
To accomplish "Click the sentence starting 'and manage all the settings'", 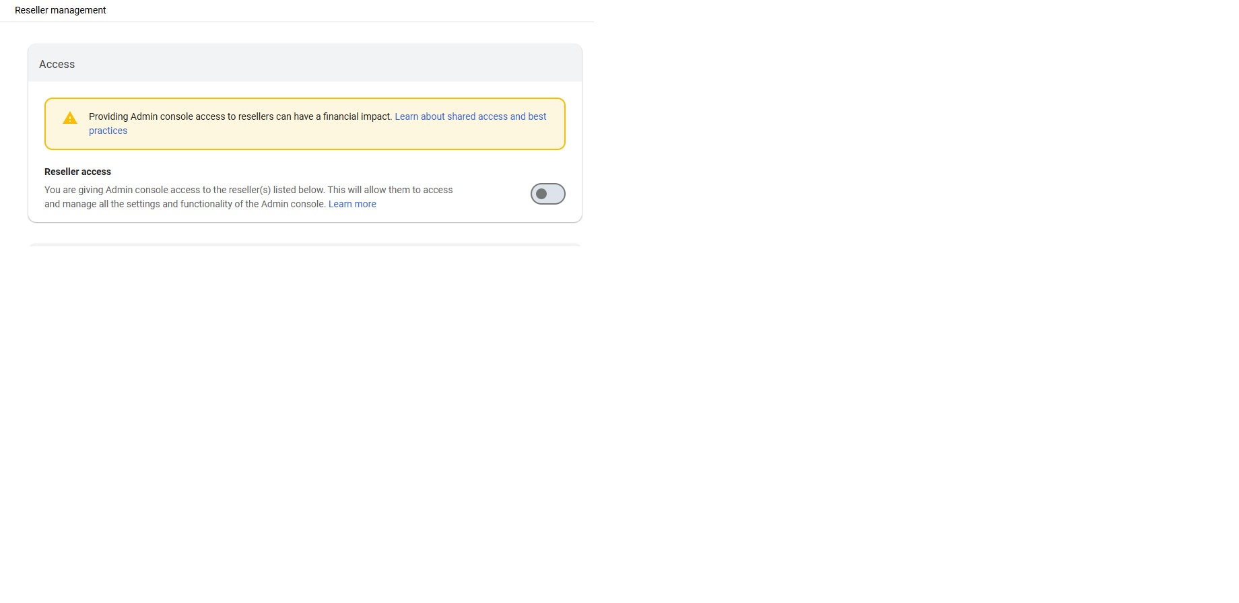I will [x=185, y=204].
